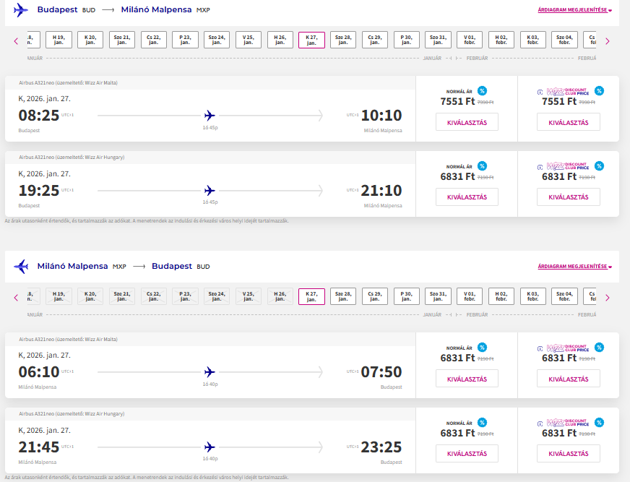The height and width of the screenshot is (482, 630).
Task: Choose V 01, febr. in the outbound date carousel
Action: 470,40
